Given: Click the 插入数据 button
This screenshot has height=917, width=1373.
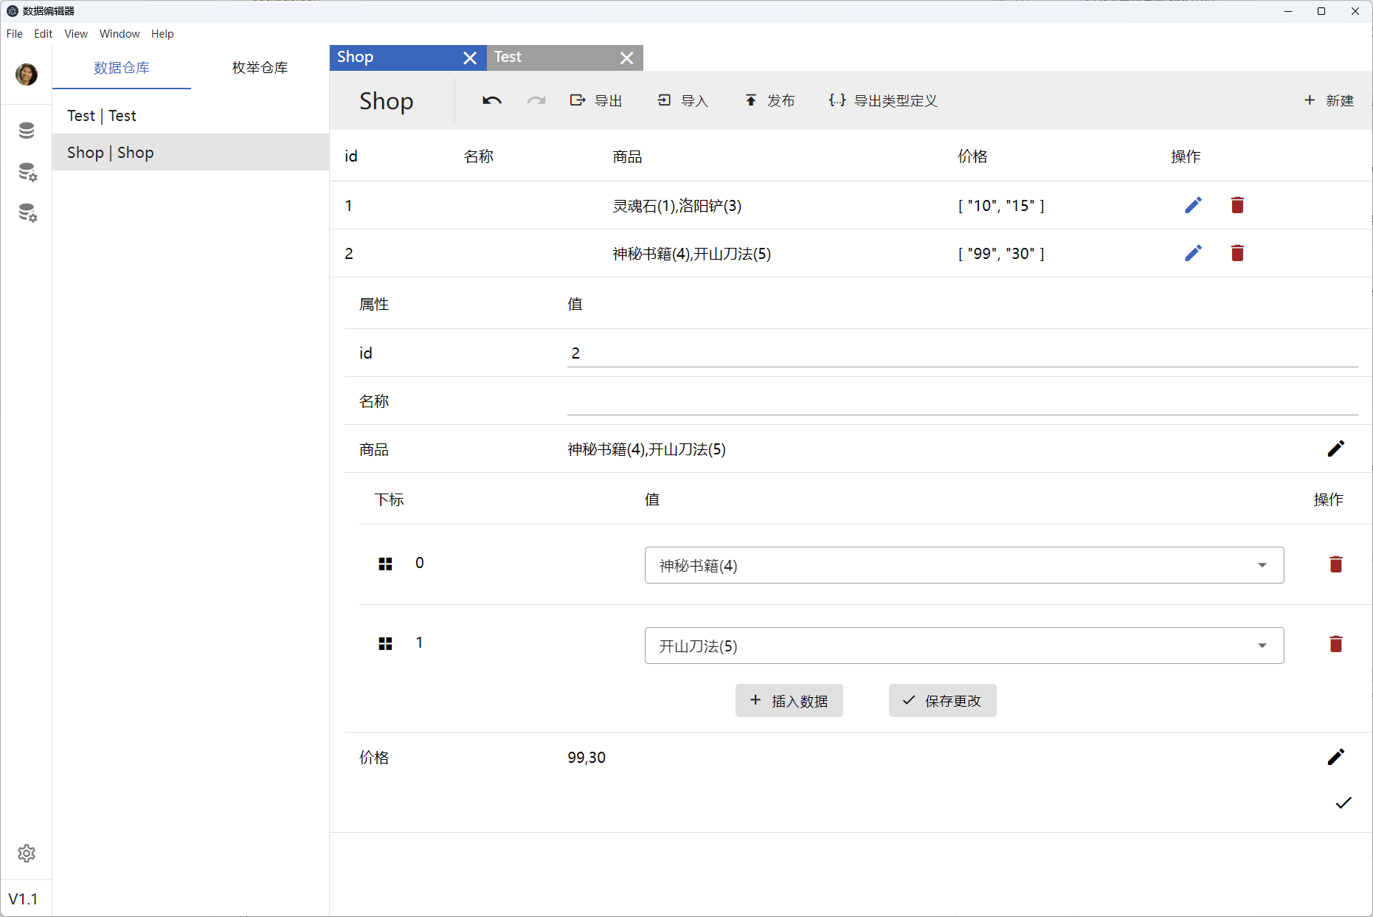Looking at the screenshot, I should click(789, 700).
